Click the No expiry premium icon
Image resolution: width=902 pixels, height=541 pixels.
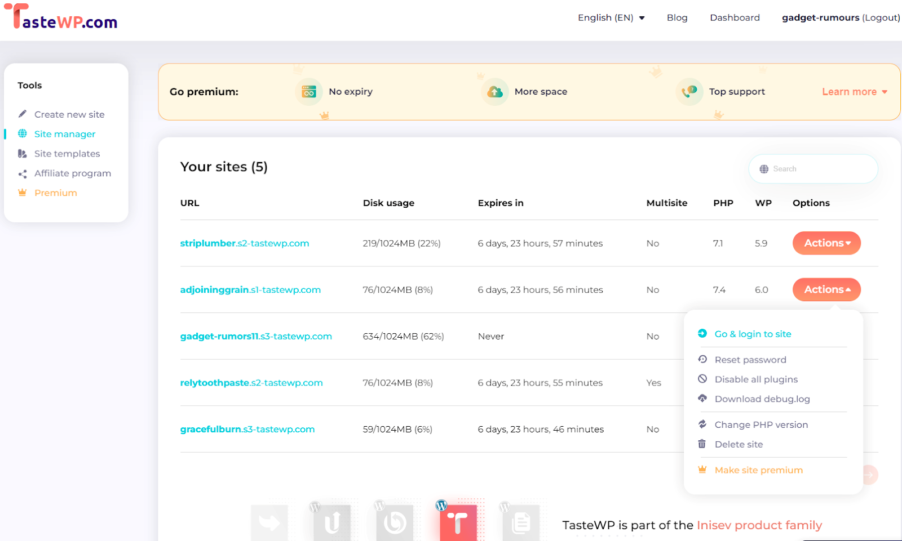309,92
